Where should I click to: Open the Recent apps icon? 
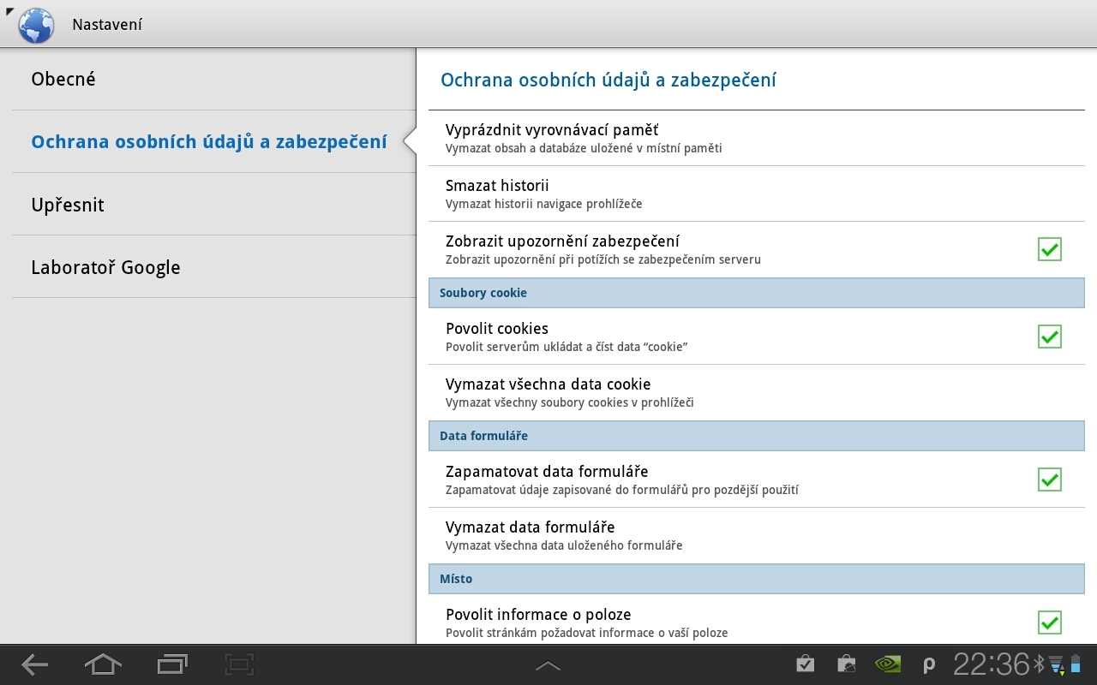pyautogui.click(x=171, y=664)
